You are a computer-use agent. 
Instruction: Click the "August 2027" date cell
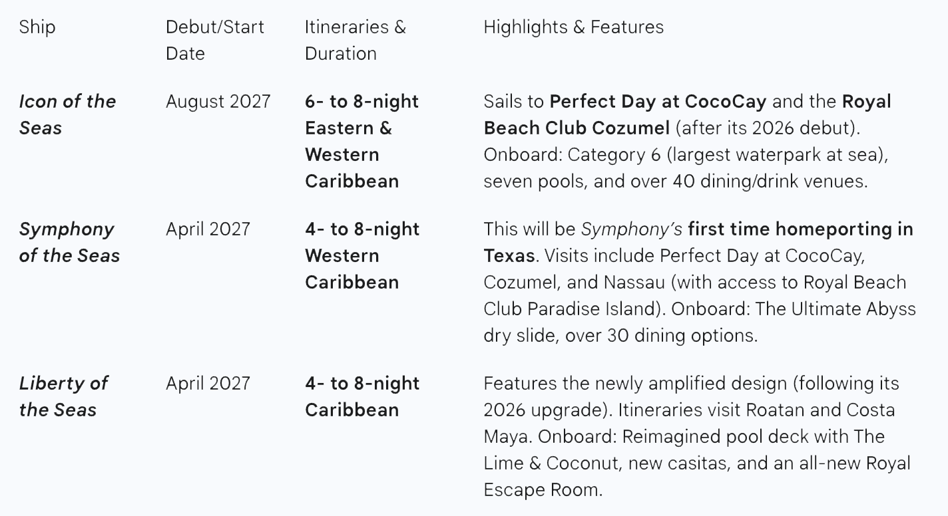click(x=218, y=102)
